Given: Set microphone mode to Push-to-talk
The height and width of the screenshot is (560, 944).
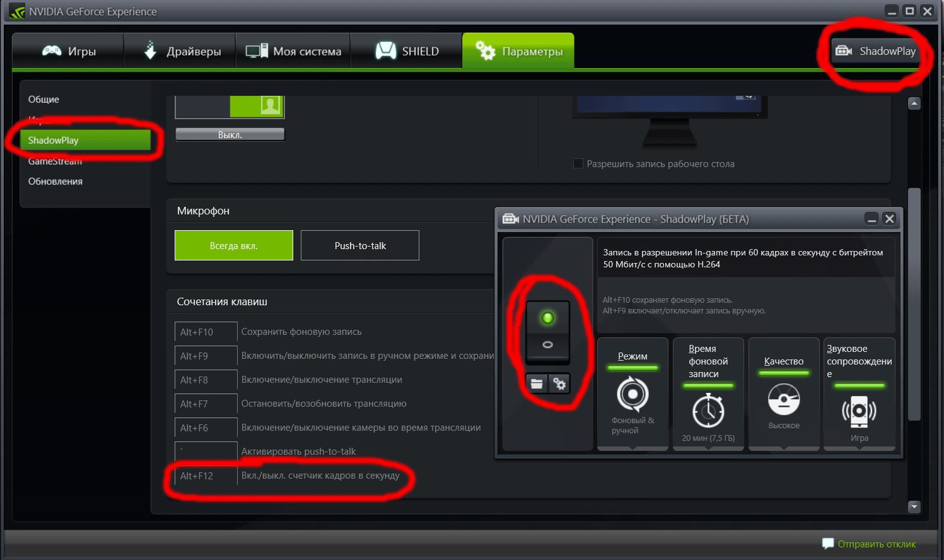Looking at the screenshot, I should tap(360, 245).
